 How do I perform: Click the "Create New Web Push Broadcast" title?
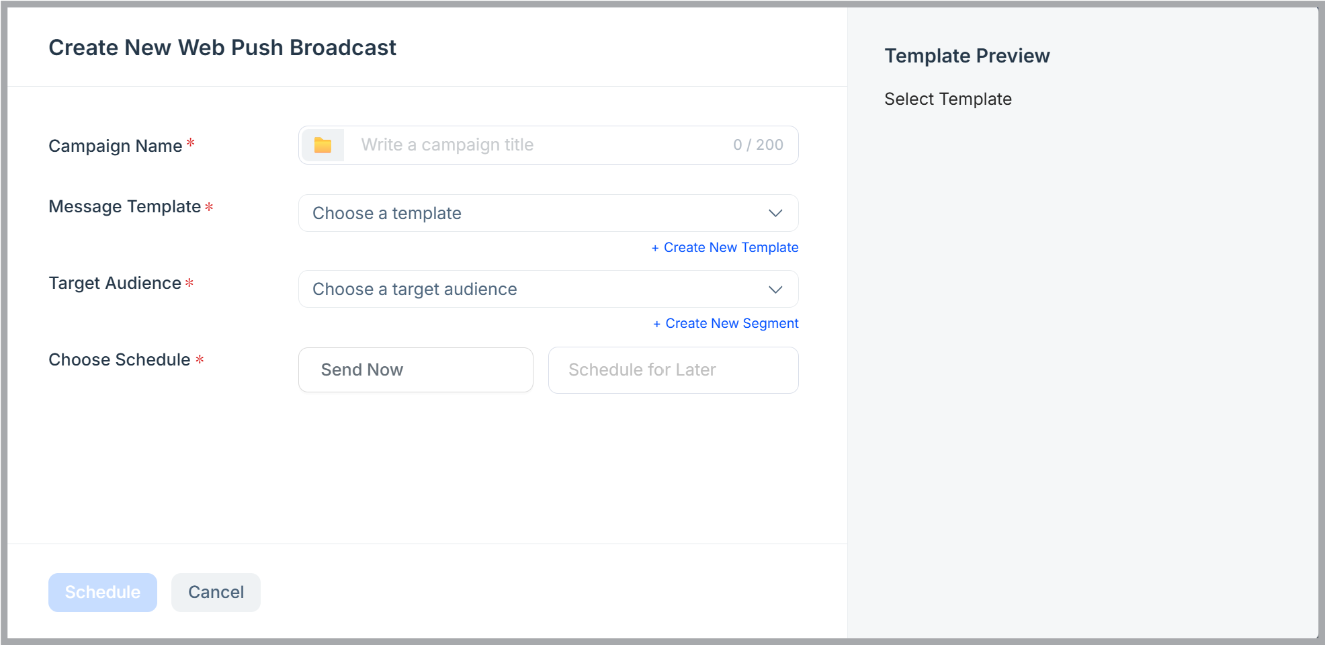click(x=222, y=47)
